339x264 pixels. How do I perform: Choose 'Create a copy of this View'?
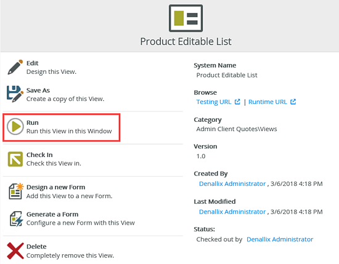pos(65,99)
